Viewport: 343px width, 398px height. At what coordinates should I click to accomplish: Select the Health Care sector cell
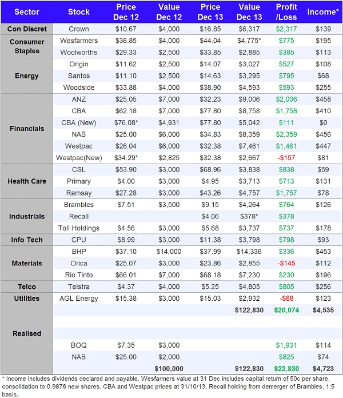pos(27,181)
